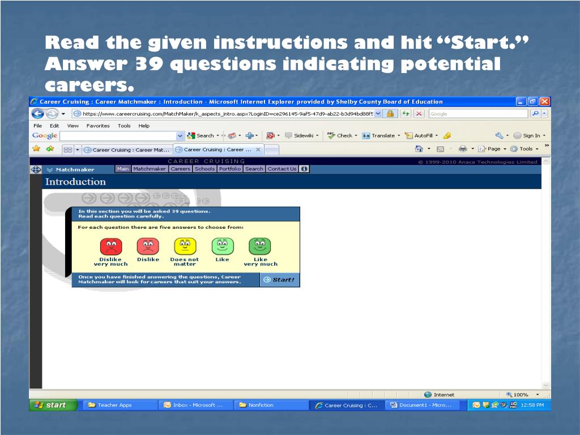The width and height of the screenshot is (580, 435).
Task: Open the Edit menu
Action: click(x=54, y=126)
